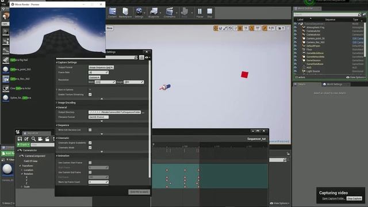
Task: Select the scale gizmo in viewport toolbar
Action: click(x=225, y=28)
